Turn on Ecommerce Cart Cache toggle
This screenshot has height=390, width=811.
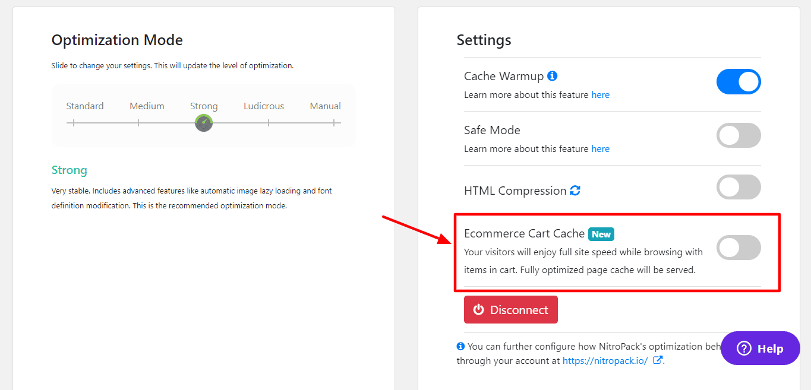pyautogui.click(x=738, y=248)
